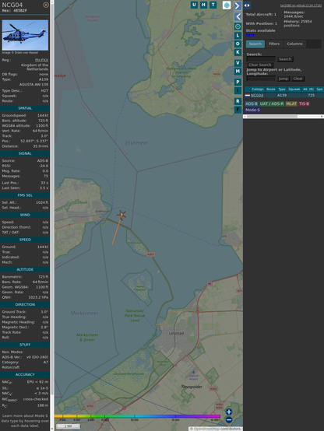
Task: Open the PH-PXX helicopter photo thumbnail
Action: [25, 35]
